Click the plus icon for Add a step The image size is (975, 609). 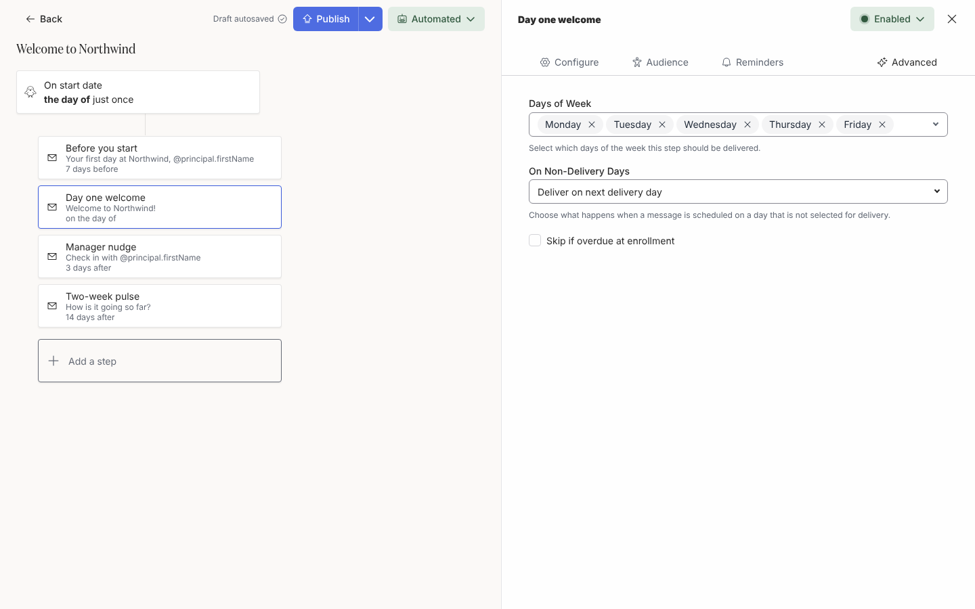pyautogui.click(x=53, y=361)
